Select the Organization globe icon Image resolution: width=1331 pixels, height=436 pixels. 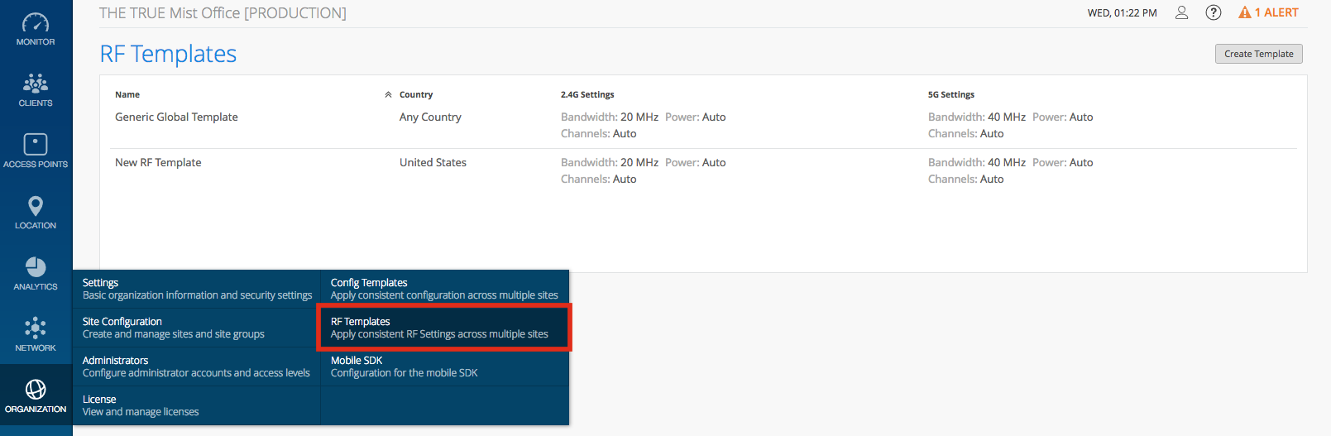(36, 389)
